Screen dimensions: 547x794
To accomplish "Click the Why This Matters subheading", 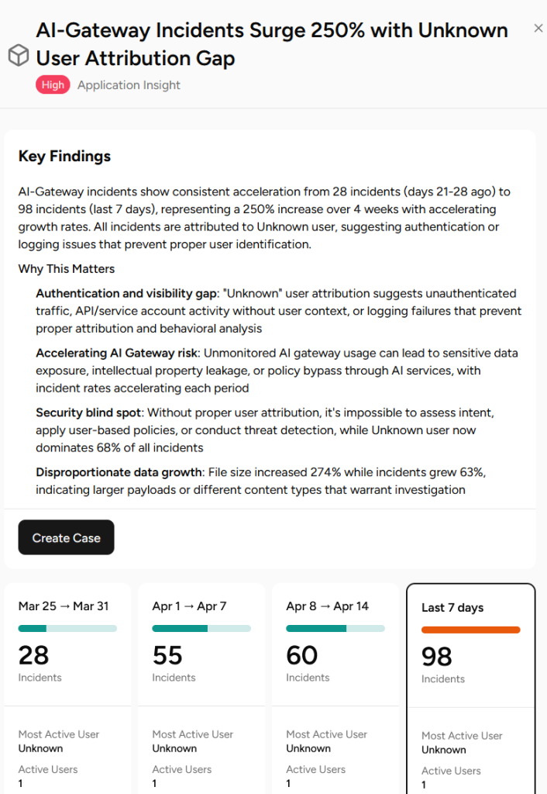I will 67,269.
